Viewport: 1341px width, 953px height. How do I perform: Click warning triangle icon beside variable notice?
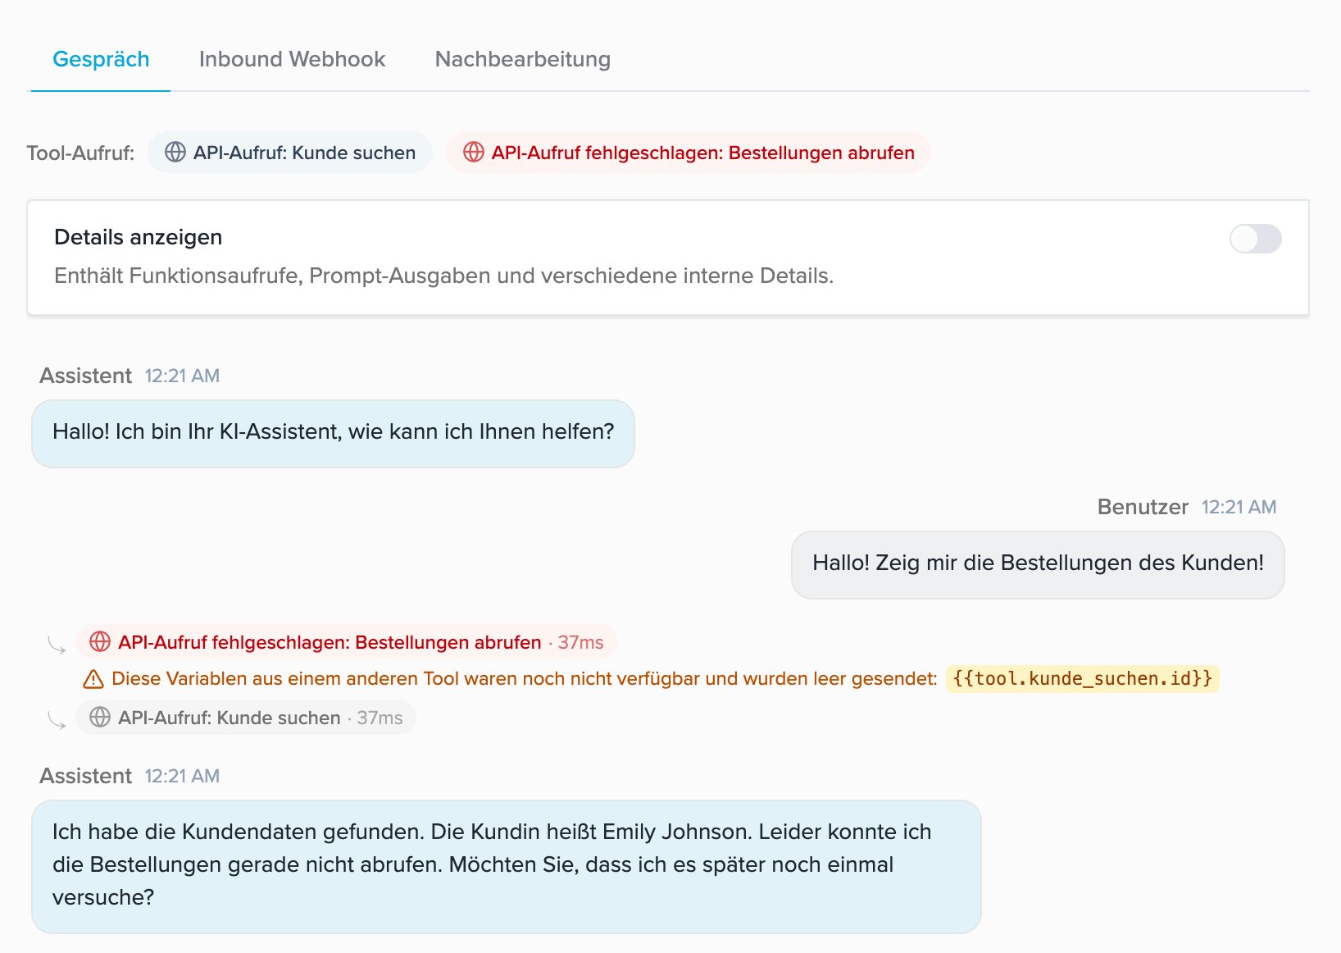(x=93, y=679)
